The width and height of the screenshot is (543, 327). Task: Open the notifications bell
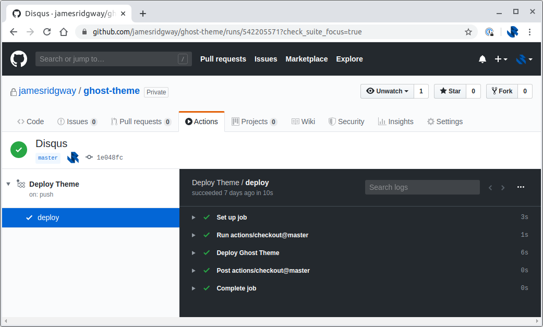click(x=482, y=59)
